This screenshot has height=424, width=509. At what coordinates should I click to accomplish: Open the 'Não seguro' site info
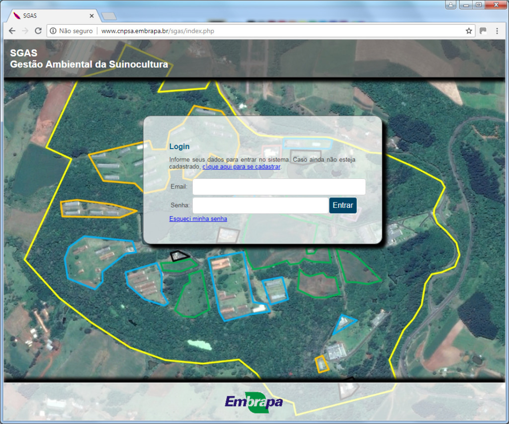click(x=72, y=31)
